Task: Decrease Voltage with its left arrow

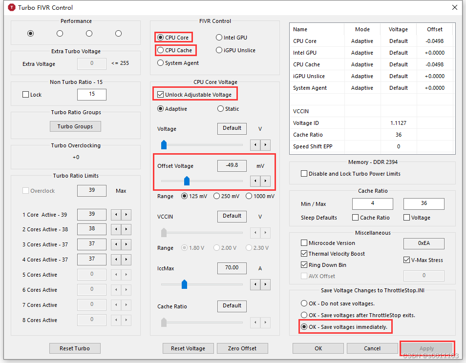Action: pyautogui.click(x=255, y=145)
